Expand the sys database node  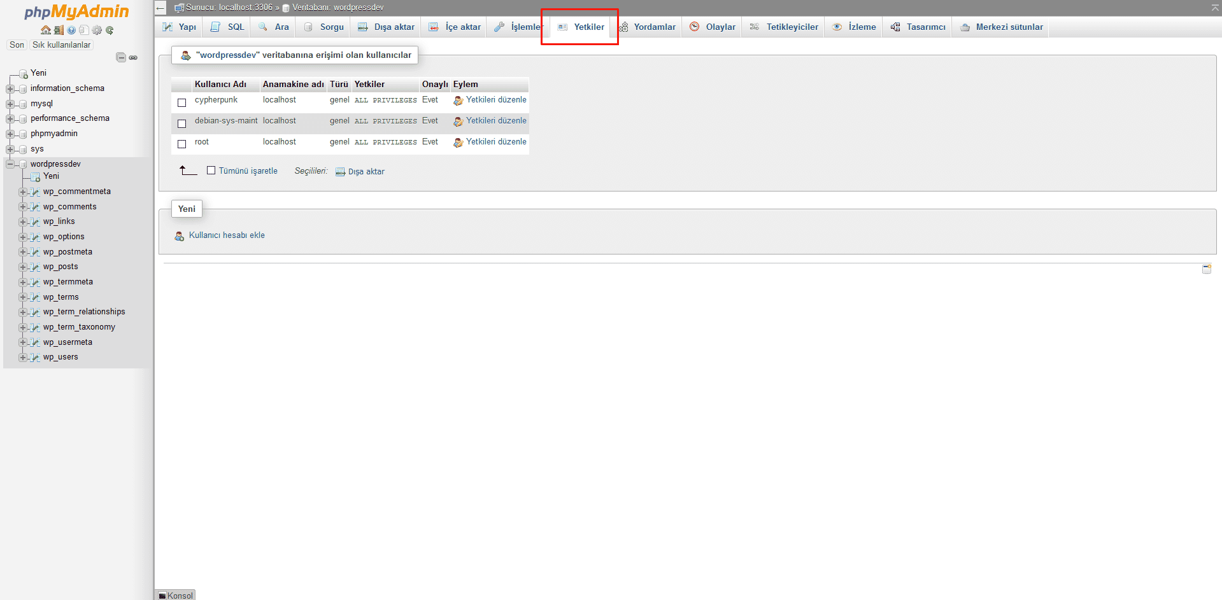click(10, 150)
